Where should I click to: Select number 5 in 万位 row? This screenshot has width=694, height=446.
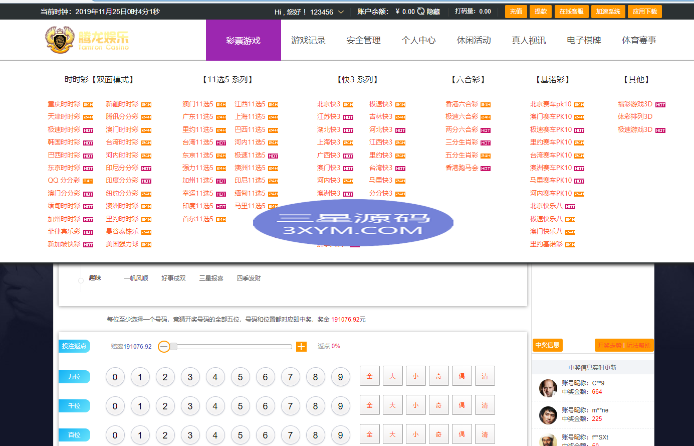tap(240, 377)
